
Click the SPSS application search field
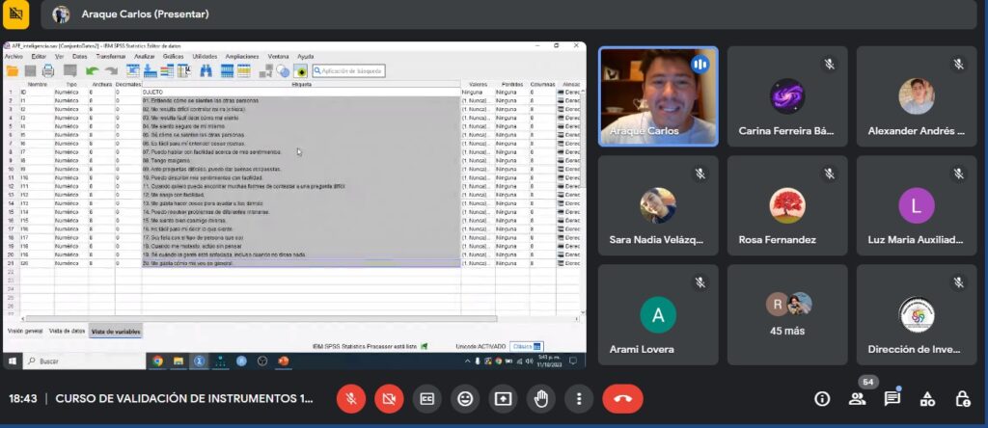[348, 71]
